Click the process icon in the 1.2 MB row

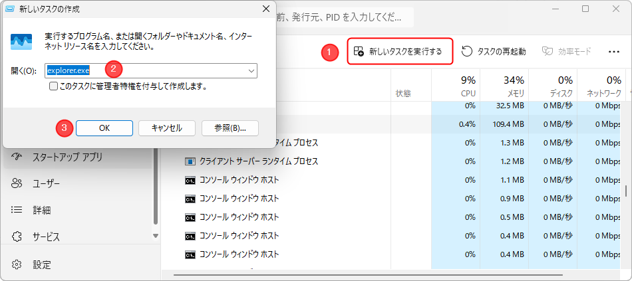[190, 161]
